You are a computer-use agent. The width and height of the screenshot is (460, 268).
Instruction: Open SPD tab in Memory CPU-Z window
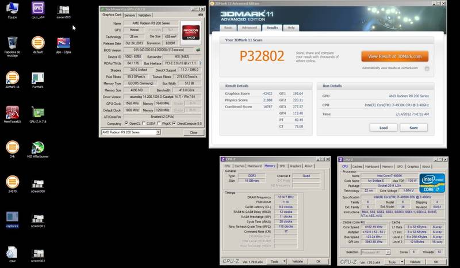coord(282,166)
